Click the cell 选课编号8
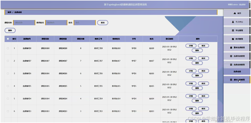251x123 pixels. 27,48
